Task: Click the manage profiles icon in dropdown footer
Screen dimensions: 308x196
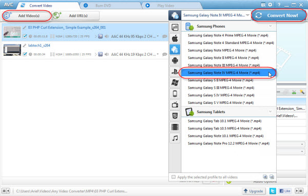Action: click(x=272, y=177)
